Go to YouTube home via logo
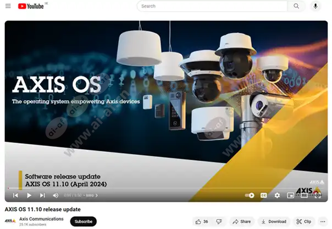 coord(31,6)
